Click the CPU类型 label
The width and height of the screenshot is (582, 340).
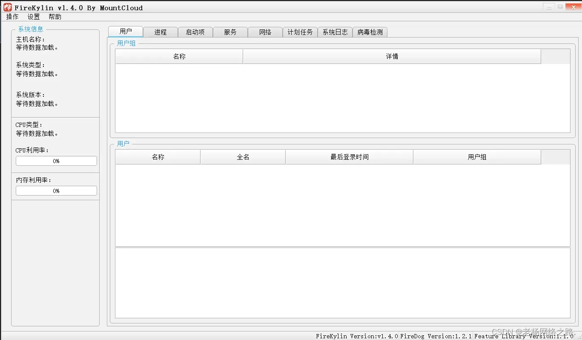click(x=29, y=125)
